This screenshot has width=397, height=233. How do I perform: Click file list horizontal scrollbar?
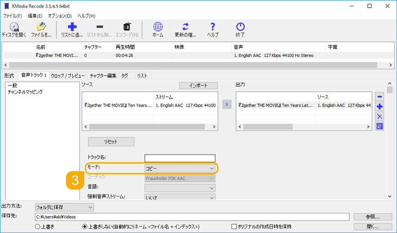pyautogui.click(x=193, y=65)
